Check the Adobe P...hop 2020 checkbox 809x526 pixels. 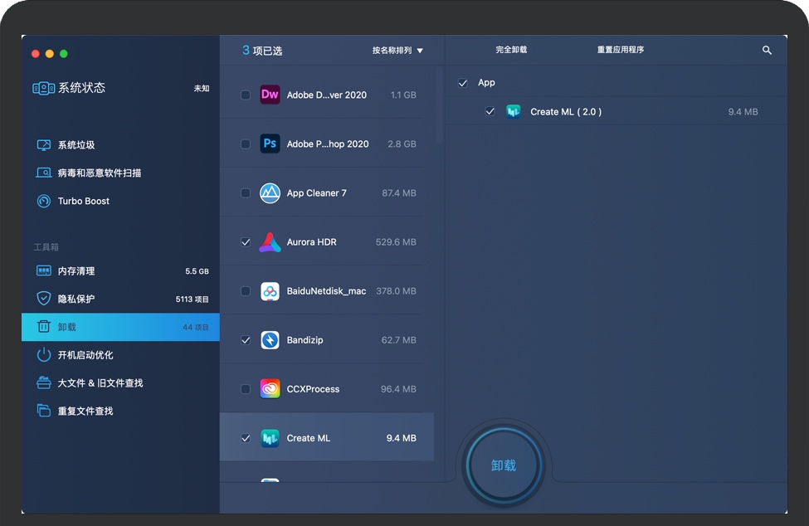[246, 144]
